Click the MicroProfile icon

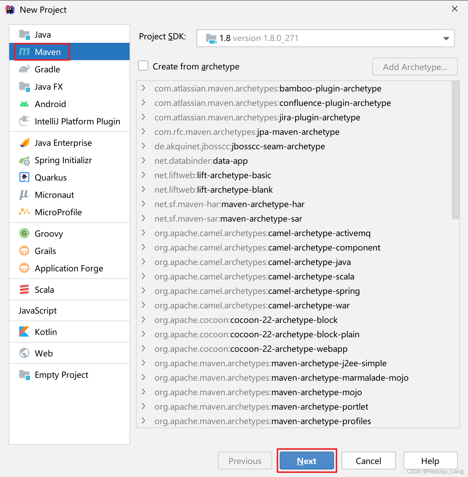click(x=24, y=212)
